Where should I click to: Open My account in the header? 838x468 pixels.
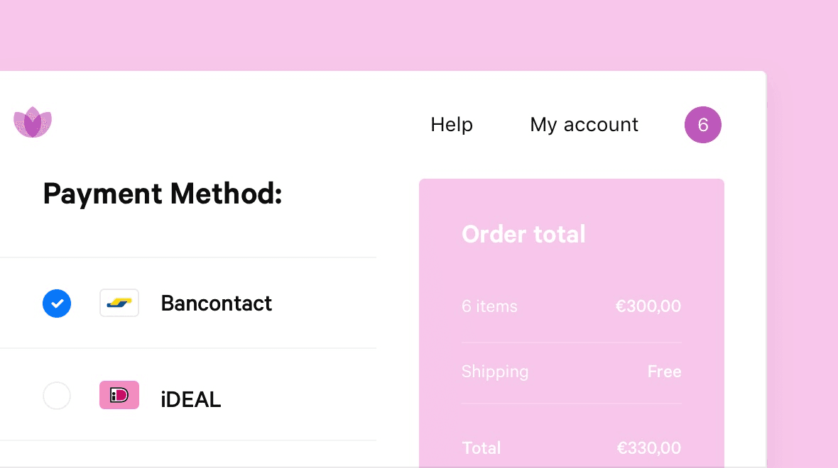584,125
